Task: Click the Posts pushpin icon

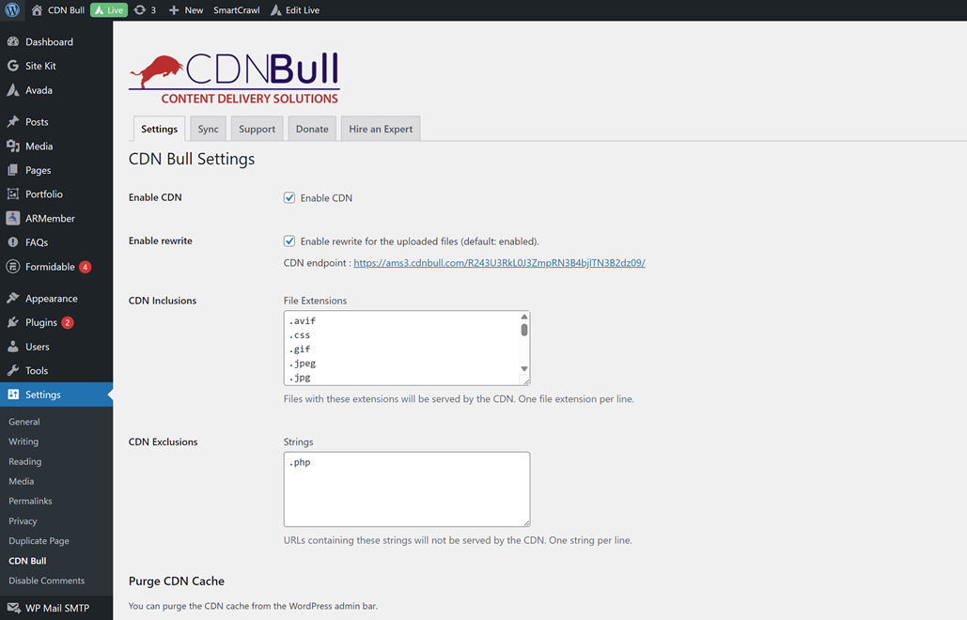Action: (x=13, y=121)
